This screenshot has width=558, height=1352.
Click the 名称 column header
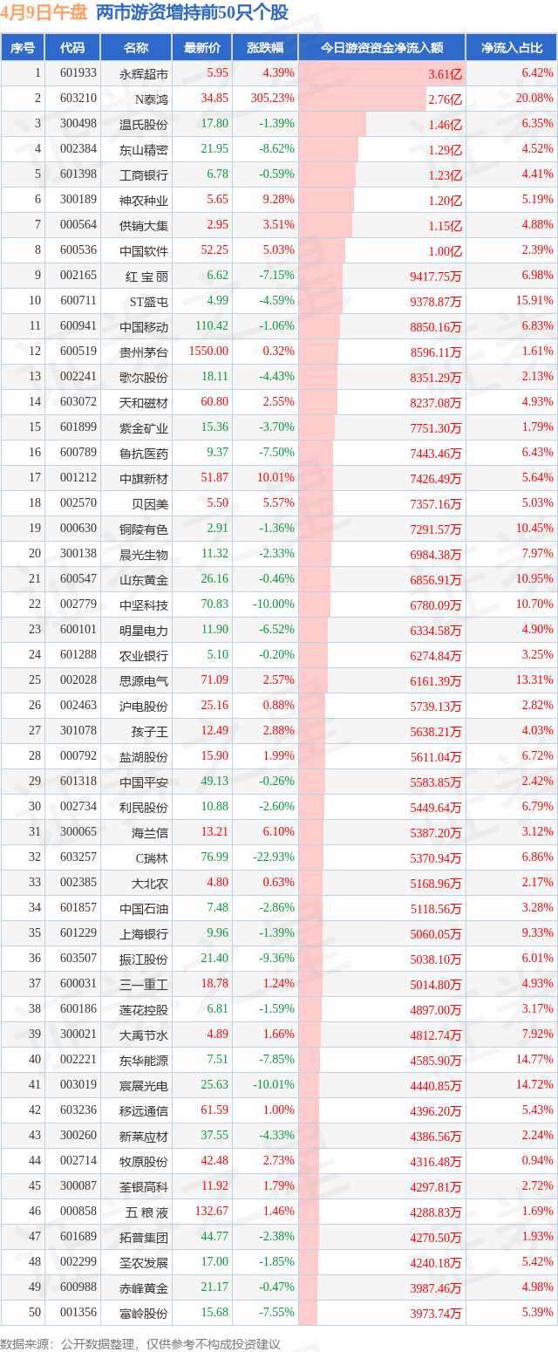136,48
